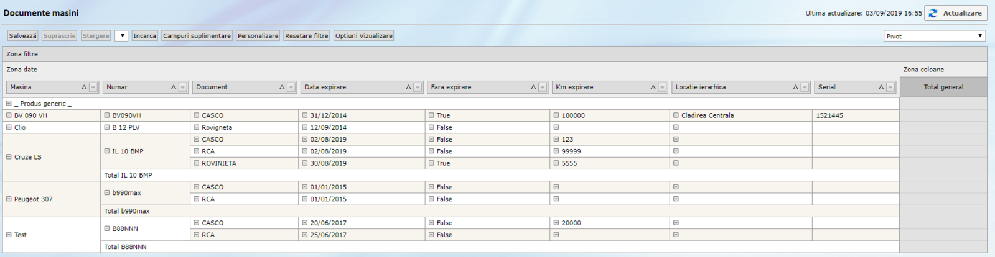This screenshot has width=995, height=257.
Task: Open the Pivot view dropdown
Action: (935, 36)
